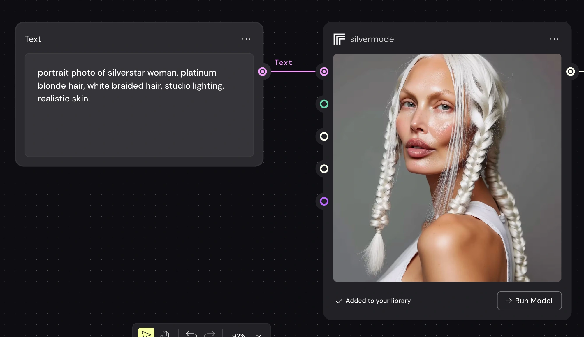The height and width of the screenshot is (337, 584).
Task: Open silvermodel node three-dot options menu
Action: point(554,39)
